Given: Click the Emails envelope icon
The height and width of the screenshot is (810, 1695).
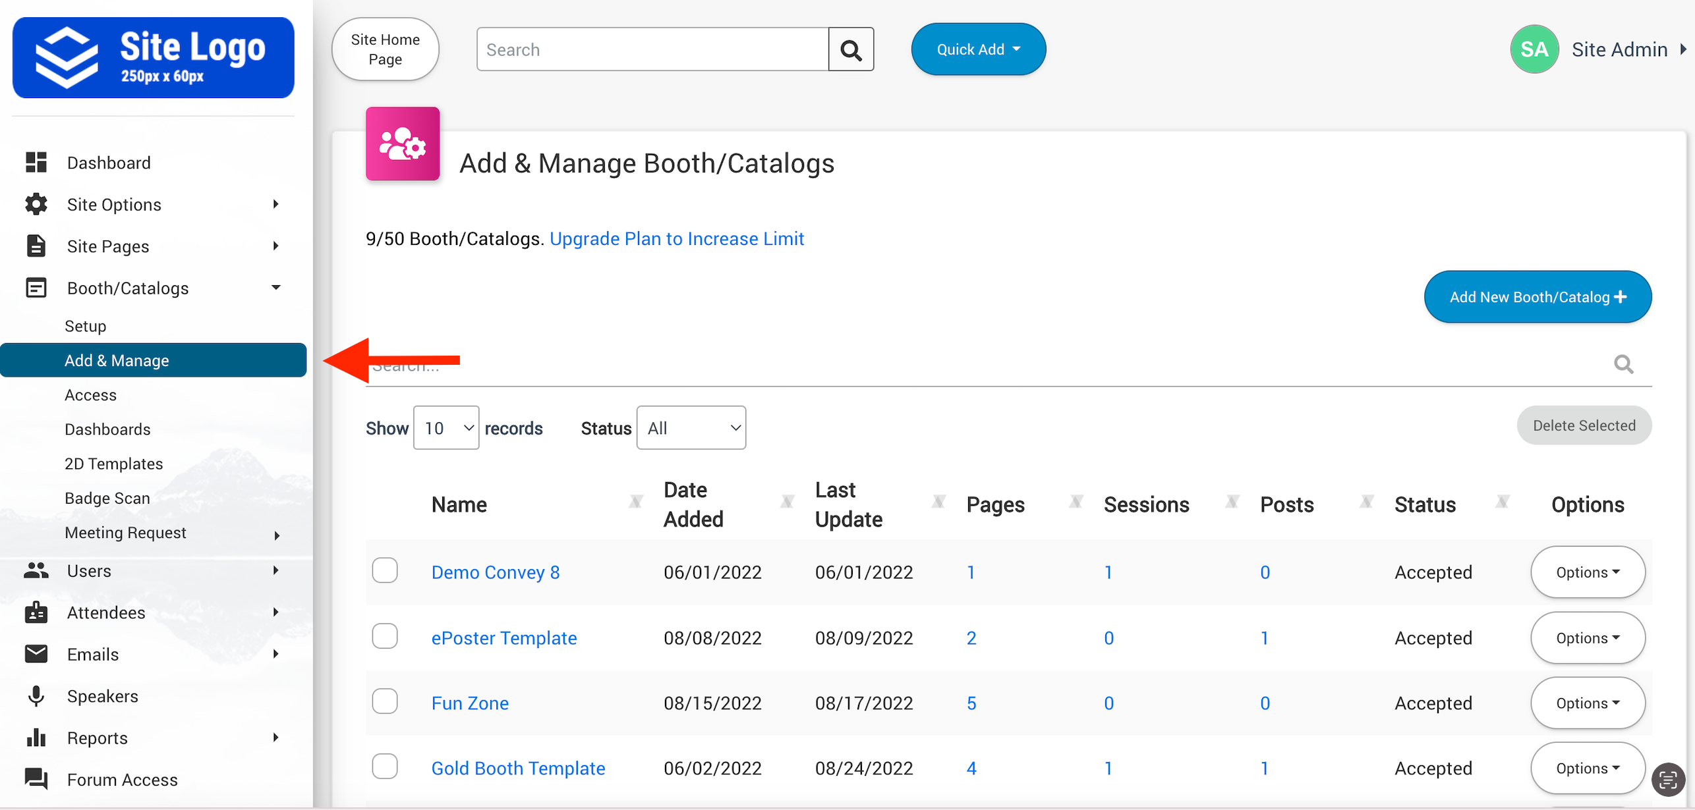Looking at the screenshot, I should pos(36,654).
